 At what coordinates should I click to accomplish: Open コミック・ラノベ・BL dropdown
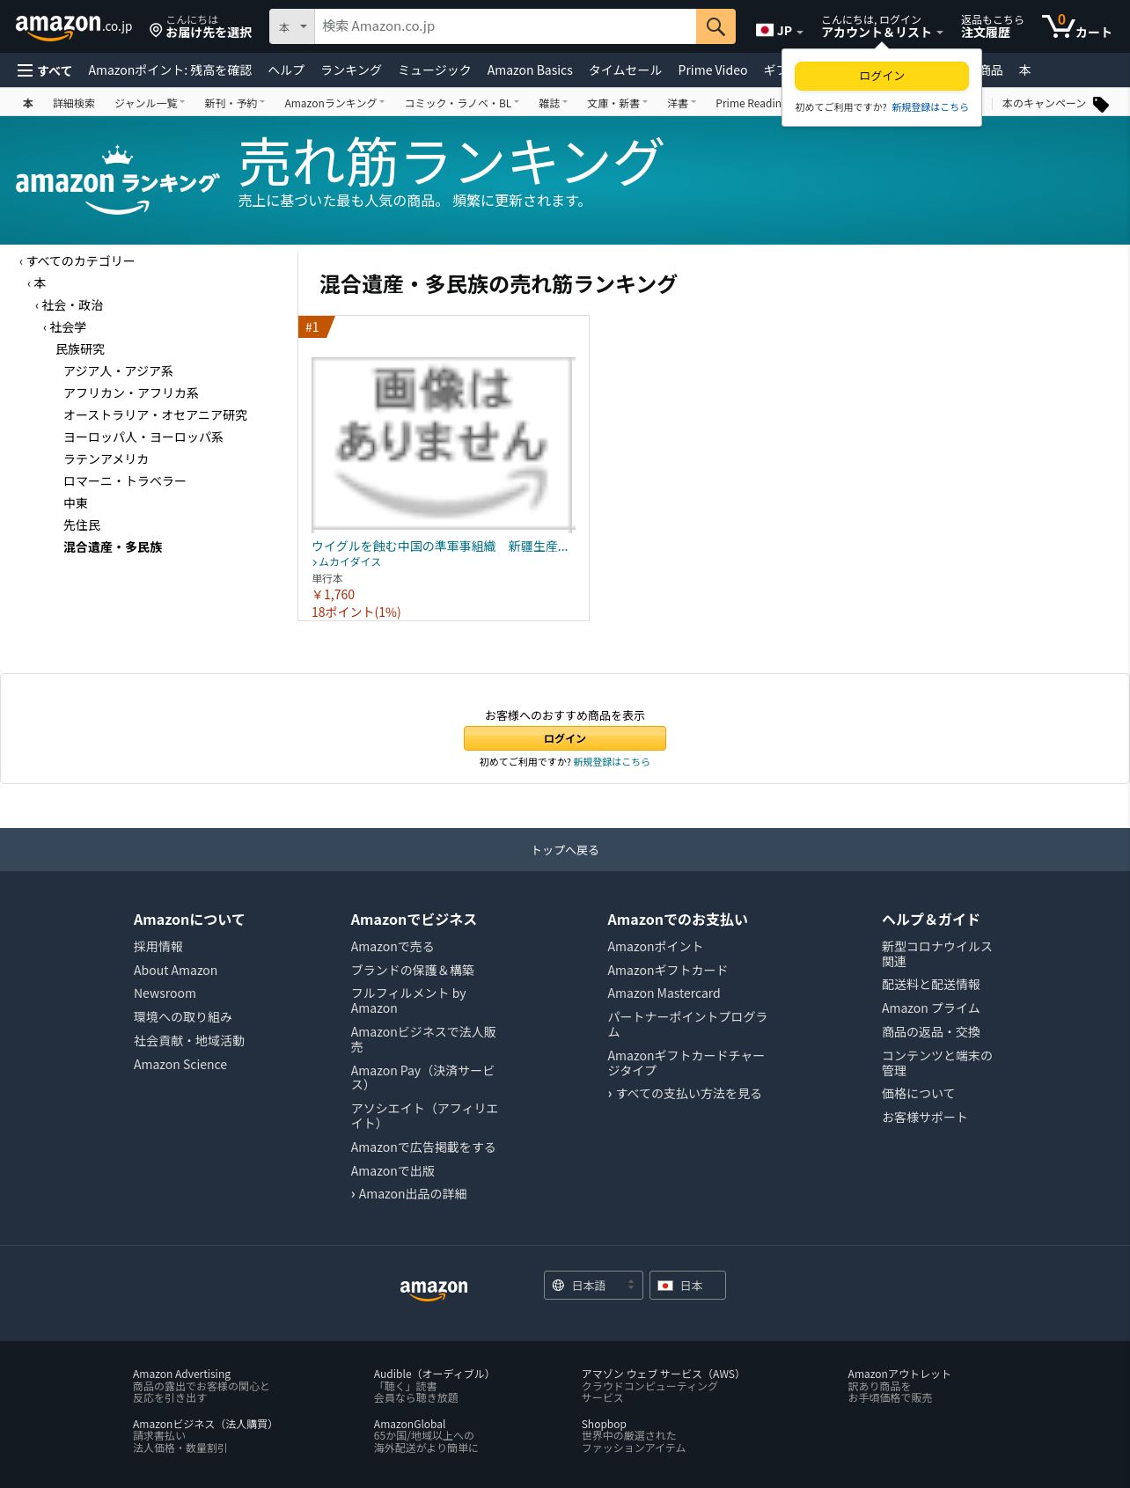(x=461, y=103)
